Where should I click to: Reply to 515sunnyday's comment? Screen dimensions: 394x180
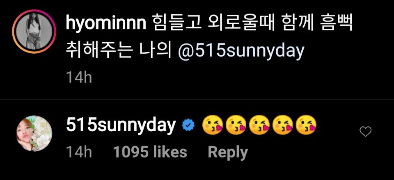[228, 152]
